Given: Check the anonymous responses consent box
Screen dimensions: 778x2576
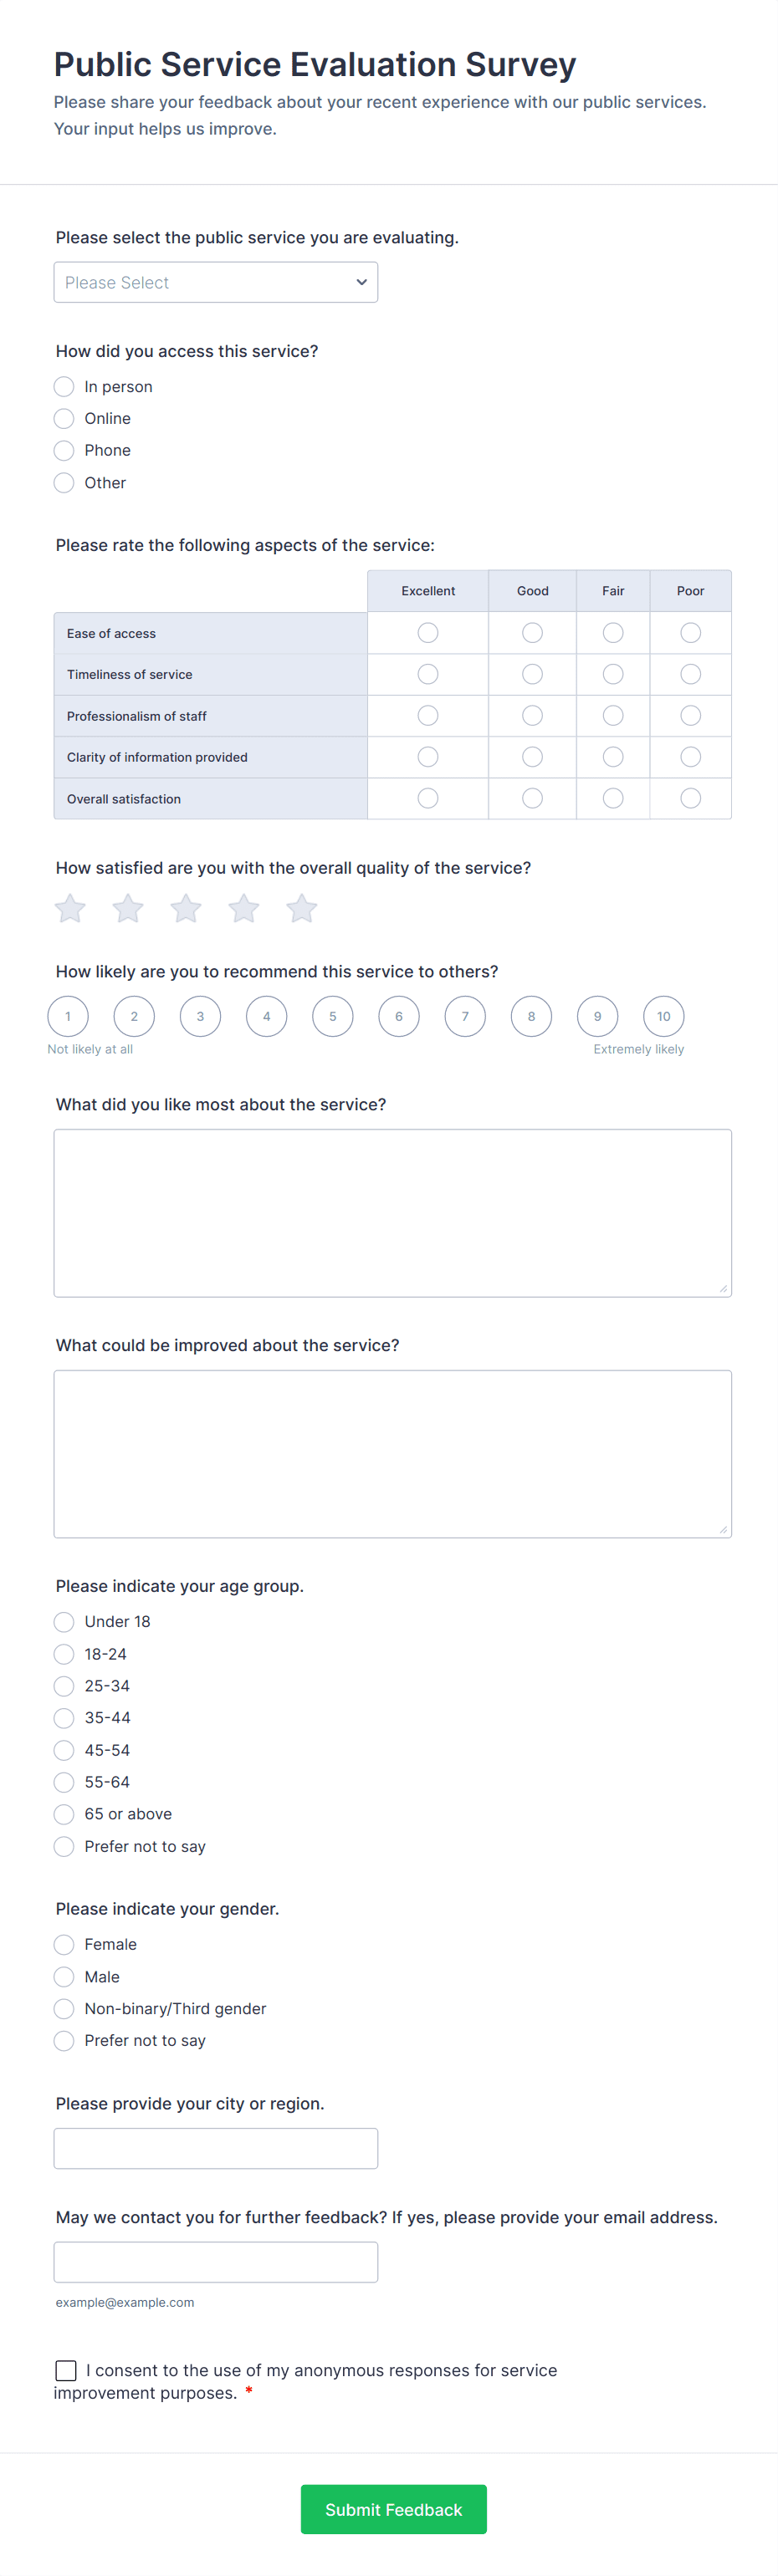Looking at the screenshot, I should tap(66, 2370).
